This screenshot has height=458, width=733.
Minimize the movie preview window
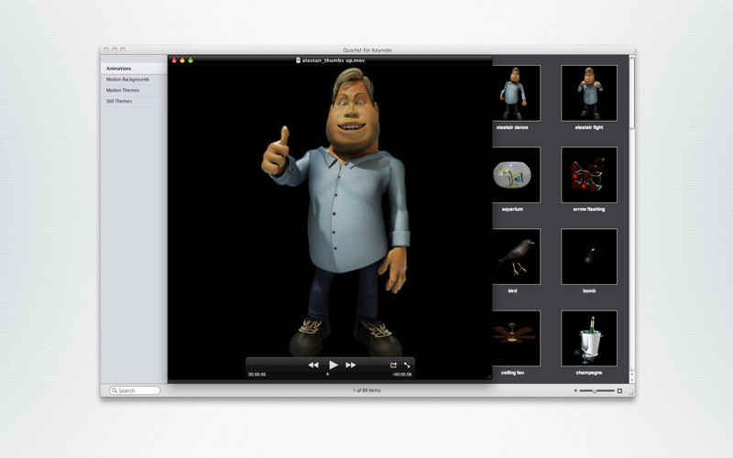182,60
